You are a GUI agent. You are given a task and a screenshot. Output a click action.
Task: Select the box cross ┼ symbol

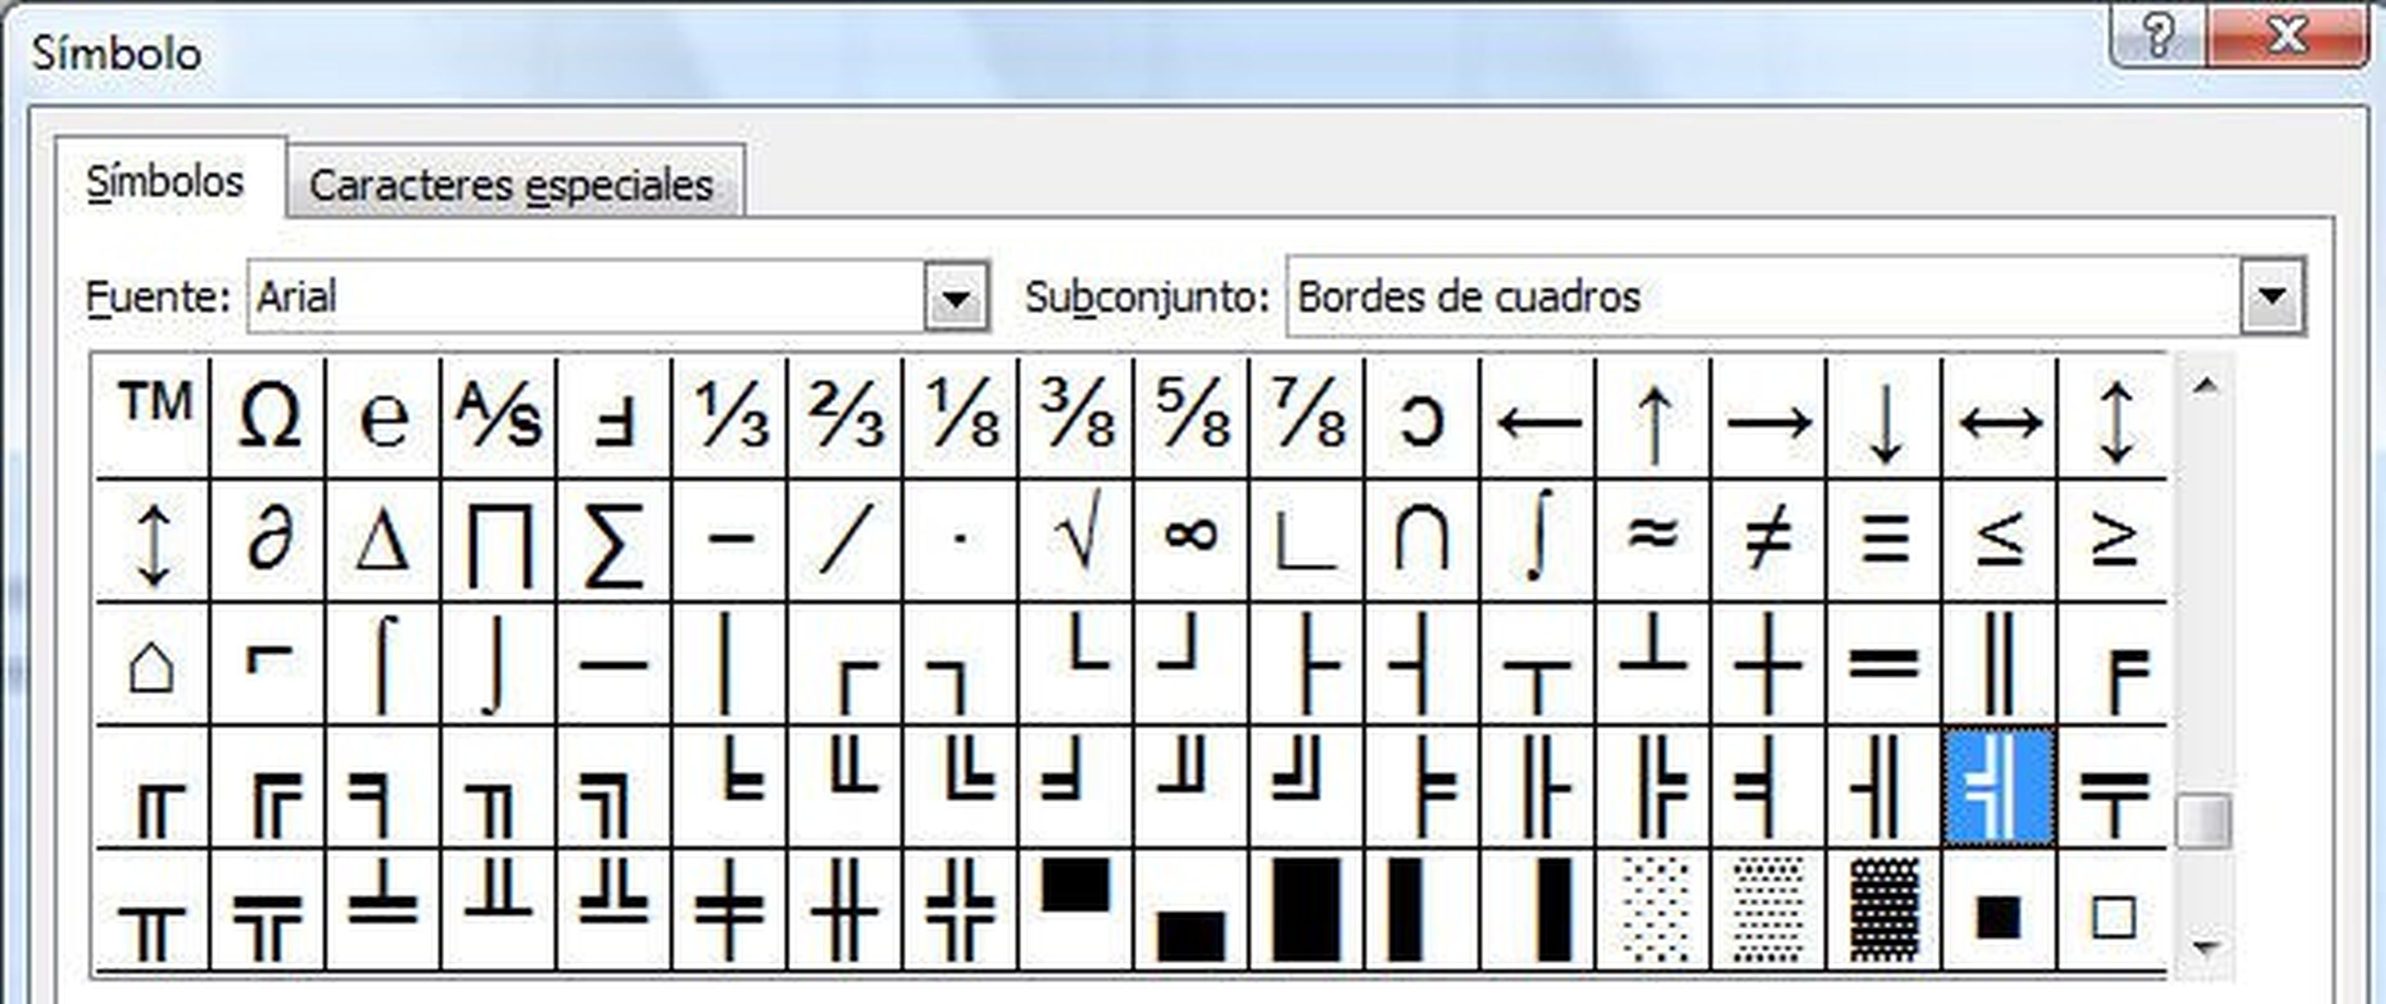coord(1768,664)
